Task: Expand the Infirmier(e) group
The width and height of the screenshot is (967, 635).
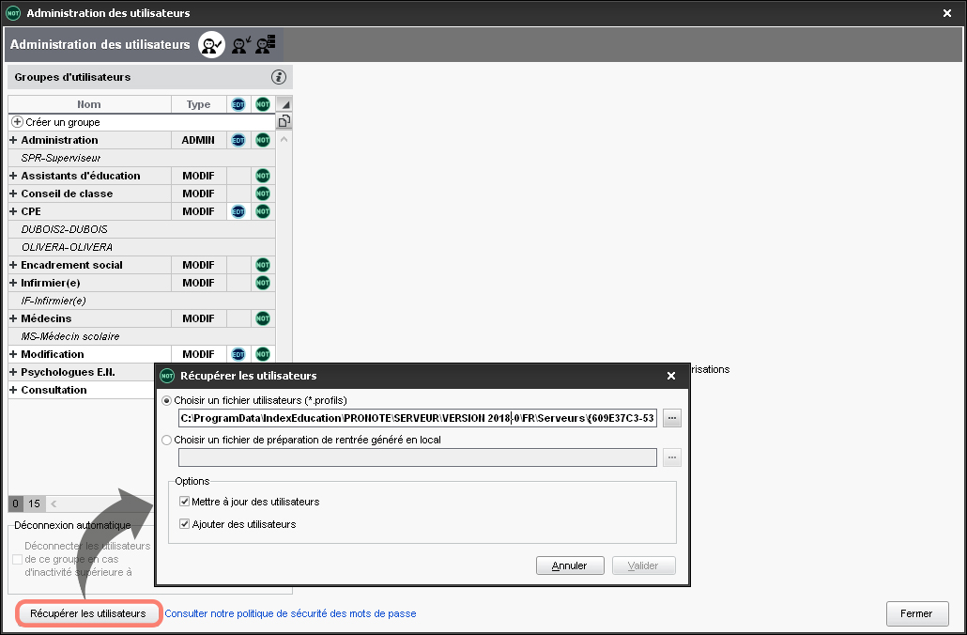Action: (13, 284)
